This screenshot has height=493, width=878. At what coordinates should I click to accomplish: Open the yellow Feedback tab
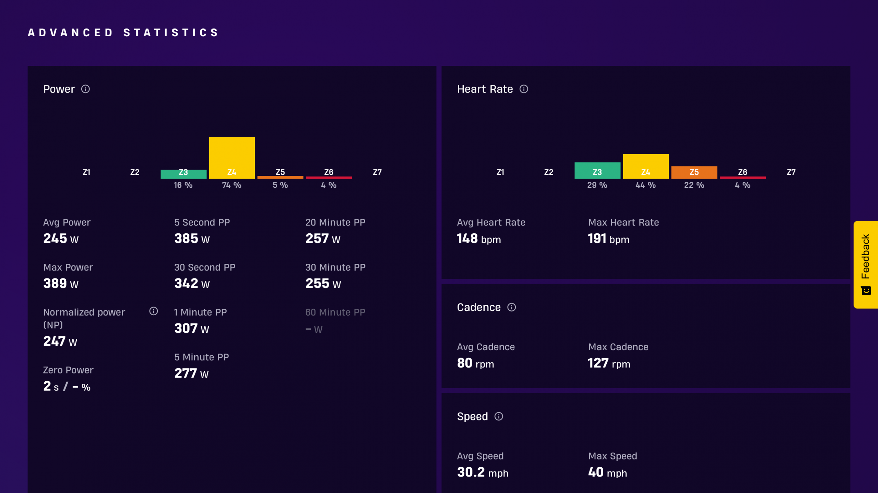coord(866,264)
